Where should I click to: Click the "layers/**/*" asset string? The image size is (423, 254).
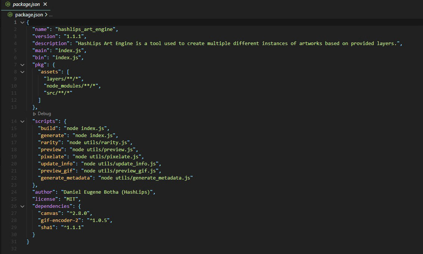point(62,79)
